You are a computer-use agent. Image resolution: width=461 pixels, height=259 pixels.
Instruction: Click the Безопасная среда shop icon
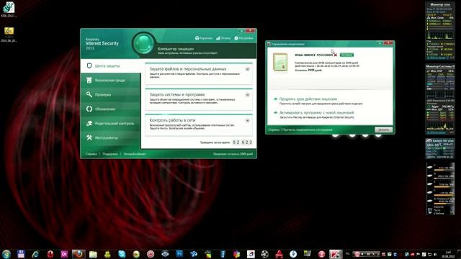(89, 80)
